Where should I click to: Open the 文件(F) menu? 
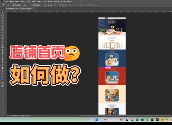(x=6, y=2)
